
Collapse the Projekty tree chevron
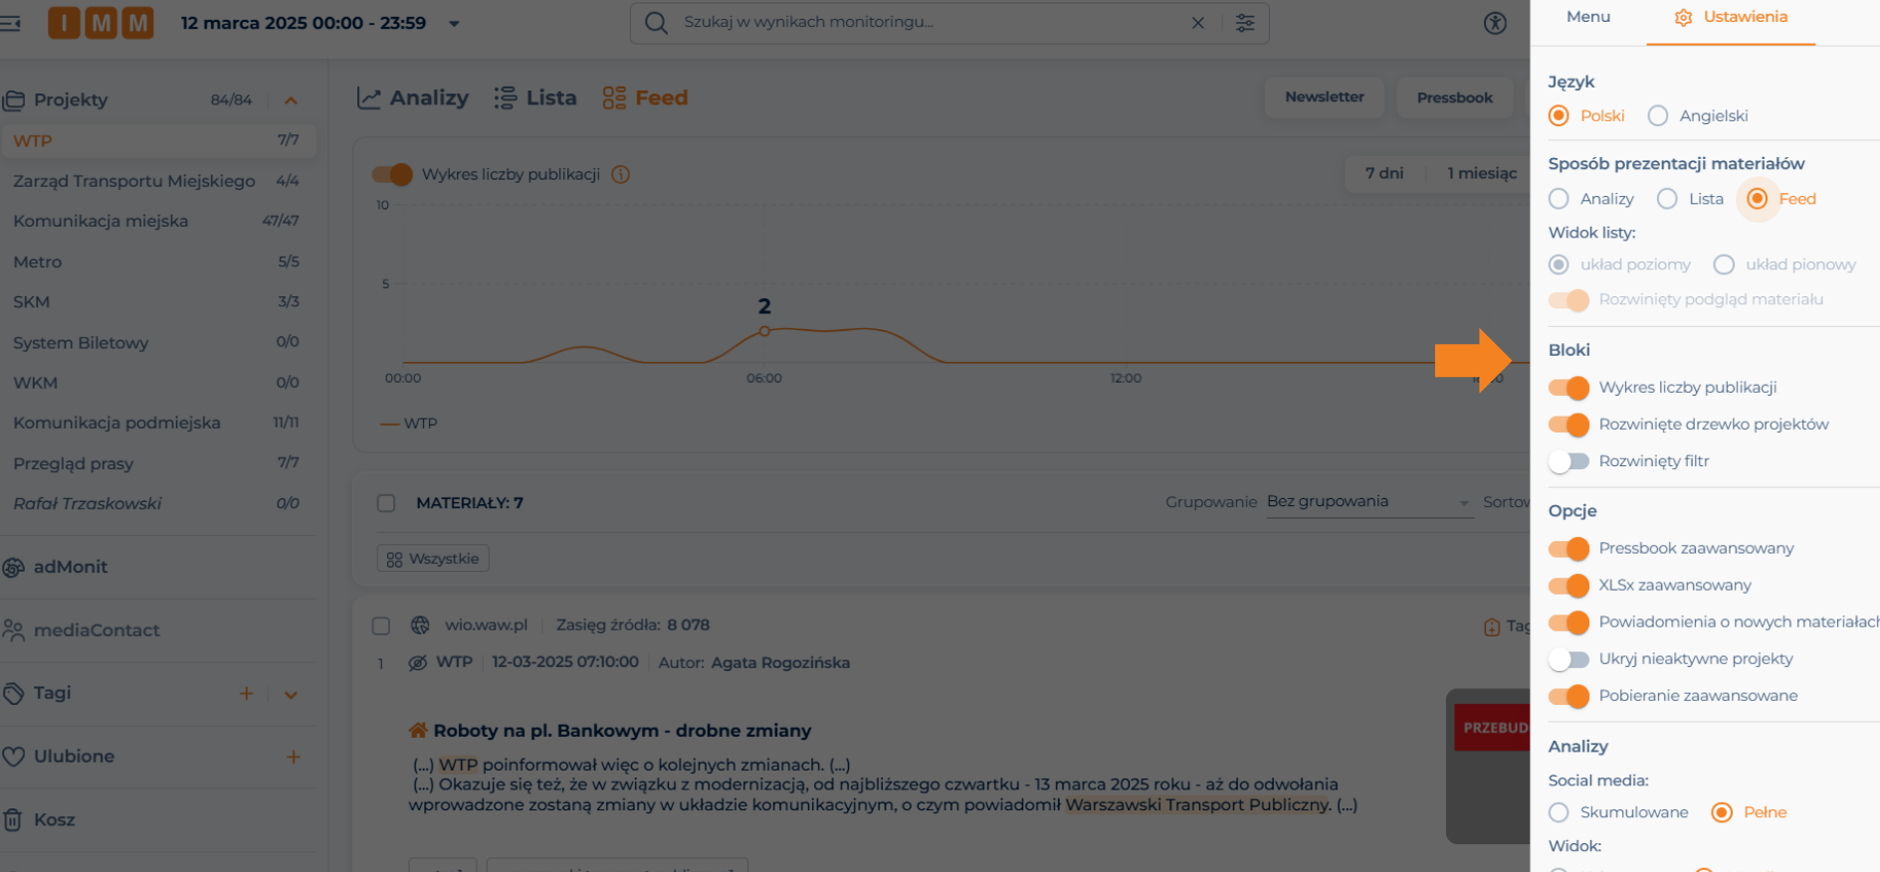291,100
